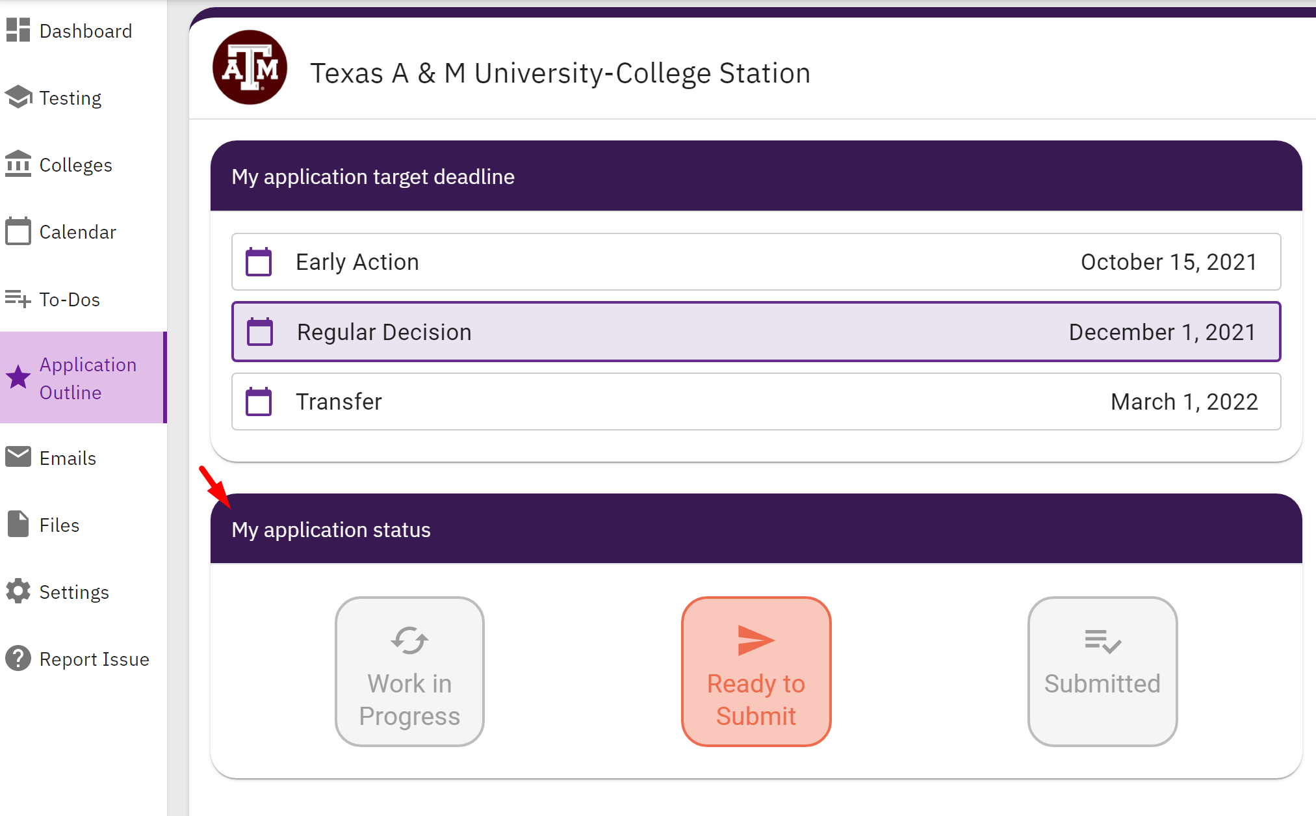Select the Early Action deadline option
This screenshot has width=1316, height=816.
[x=756, y=262]
